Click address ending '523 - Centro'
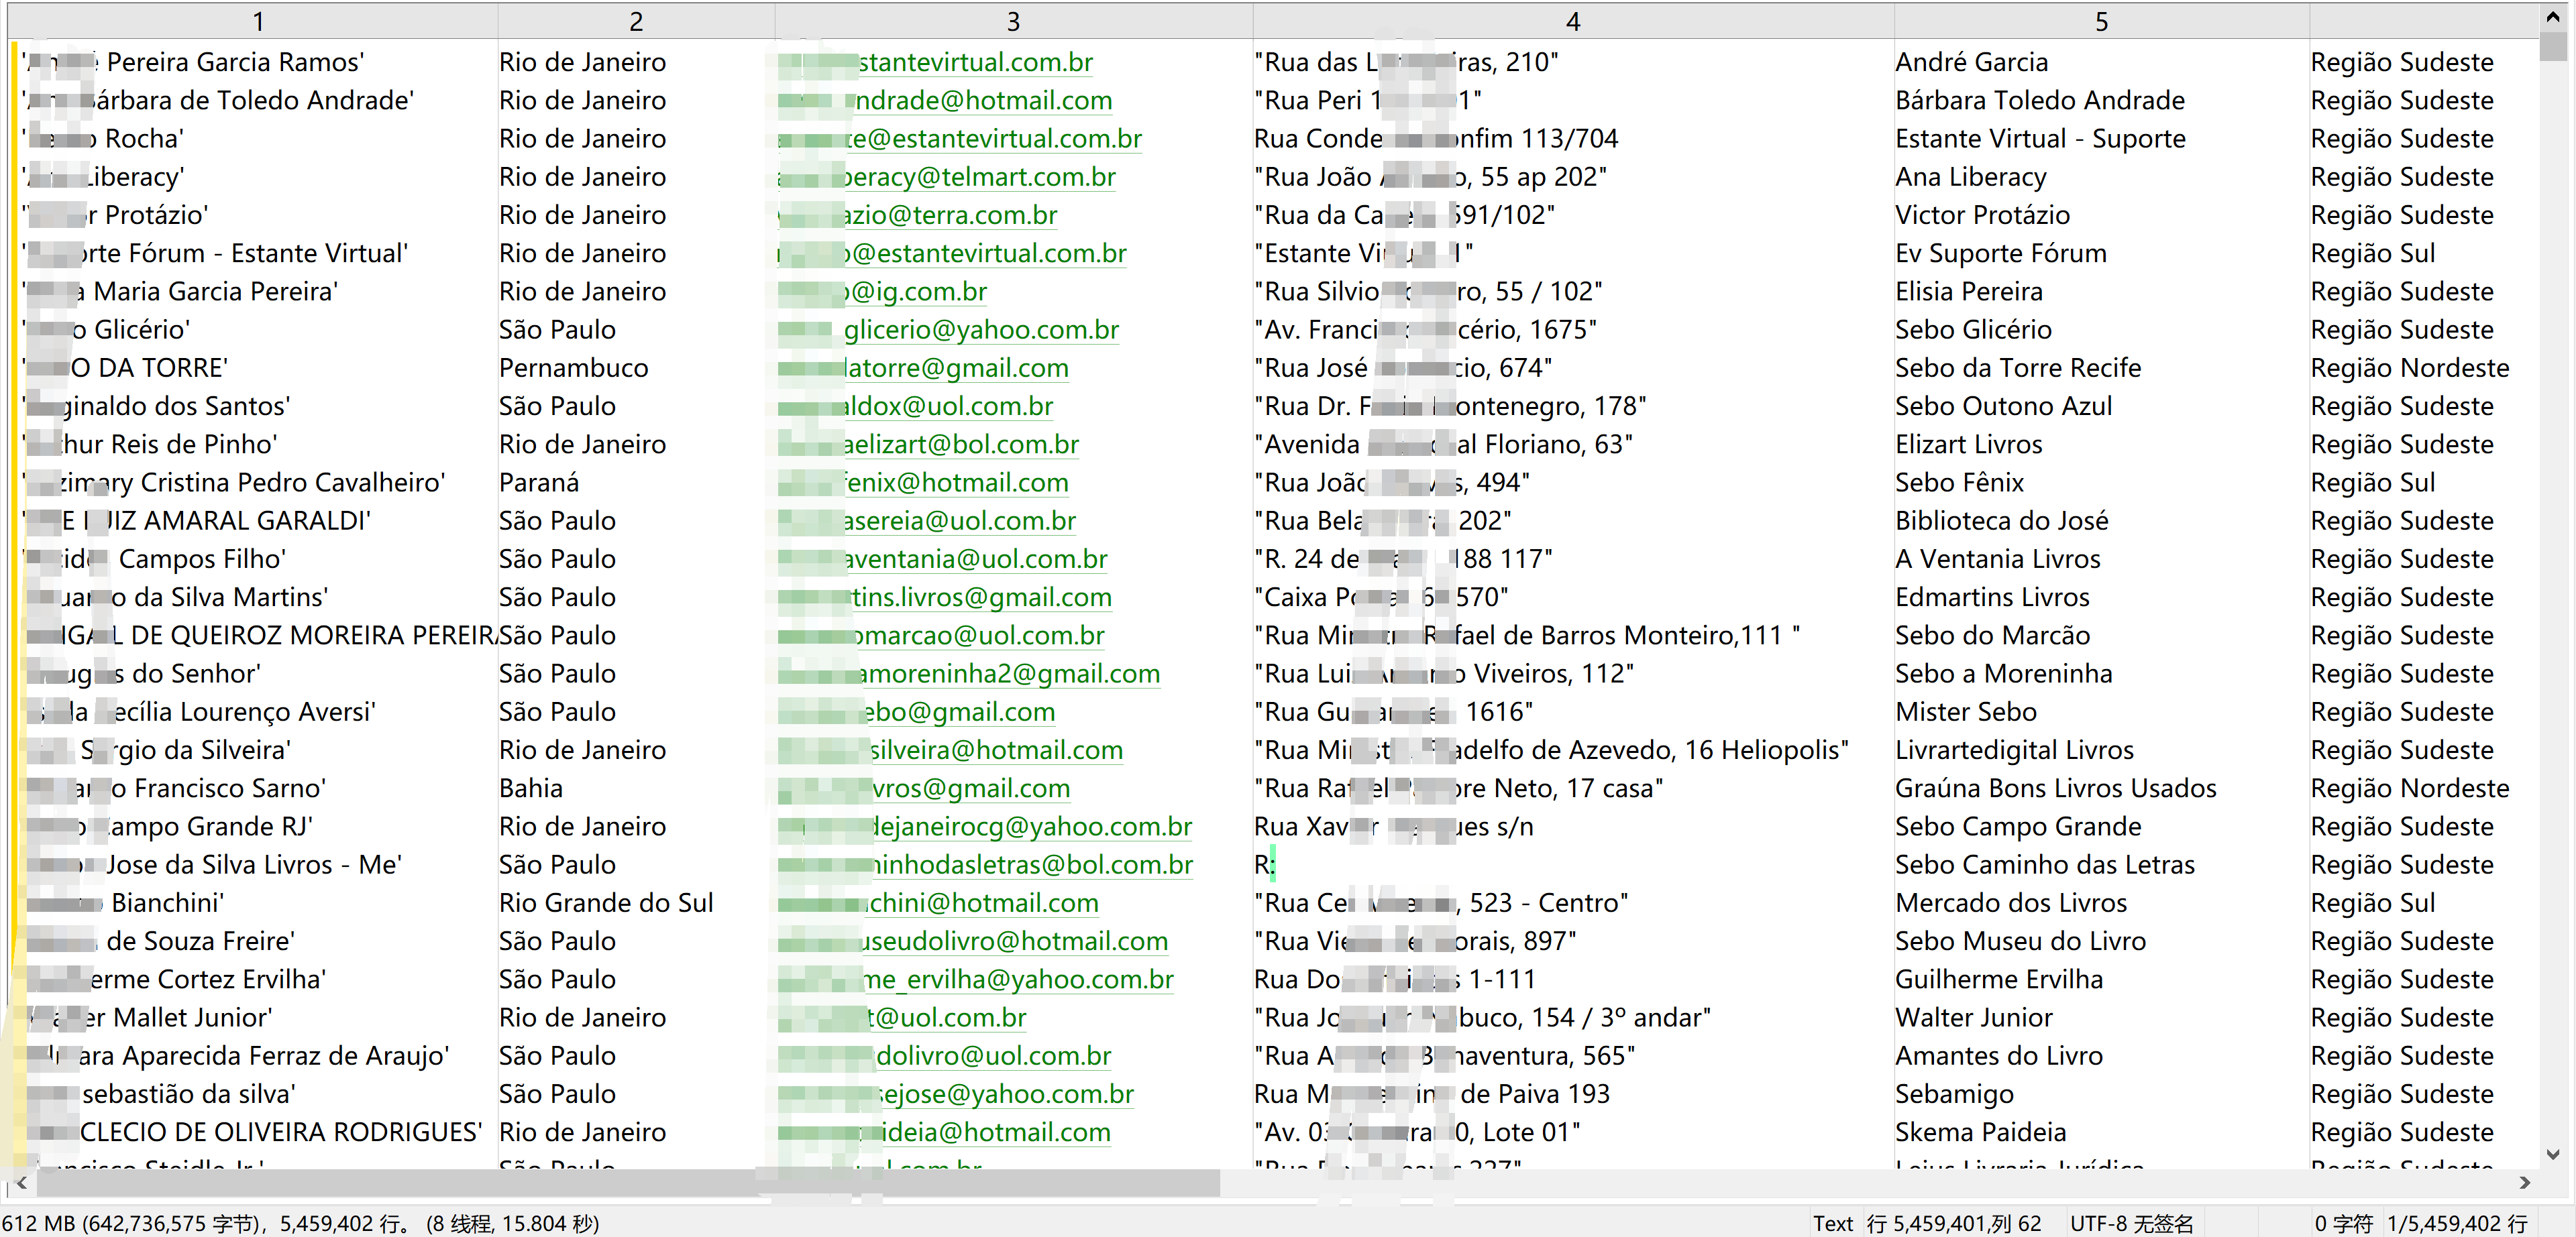 (x=1441, y=903)
